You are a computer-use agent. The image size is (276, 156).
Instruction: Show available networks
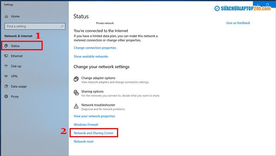click(x=91, y=57)
